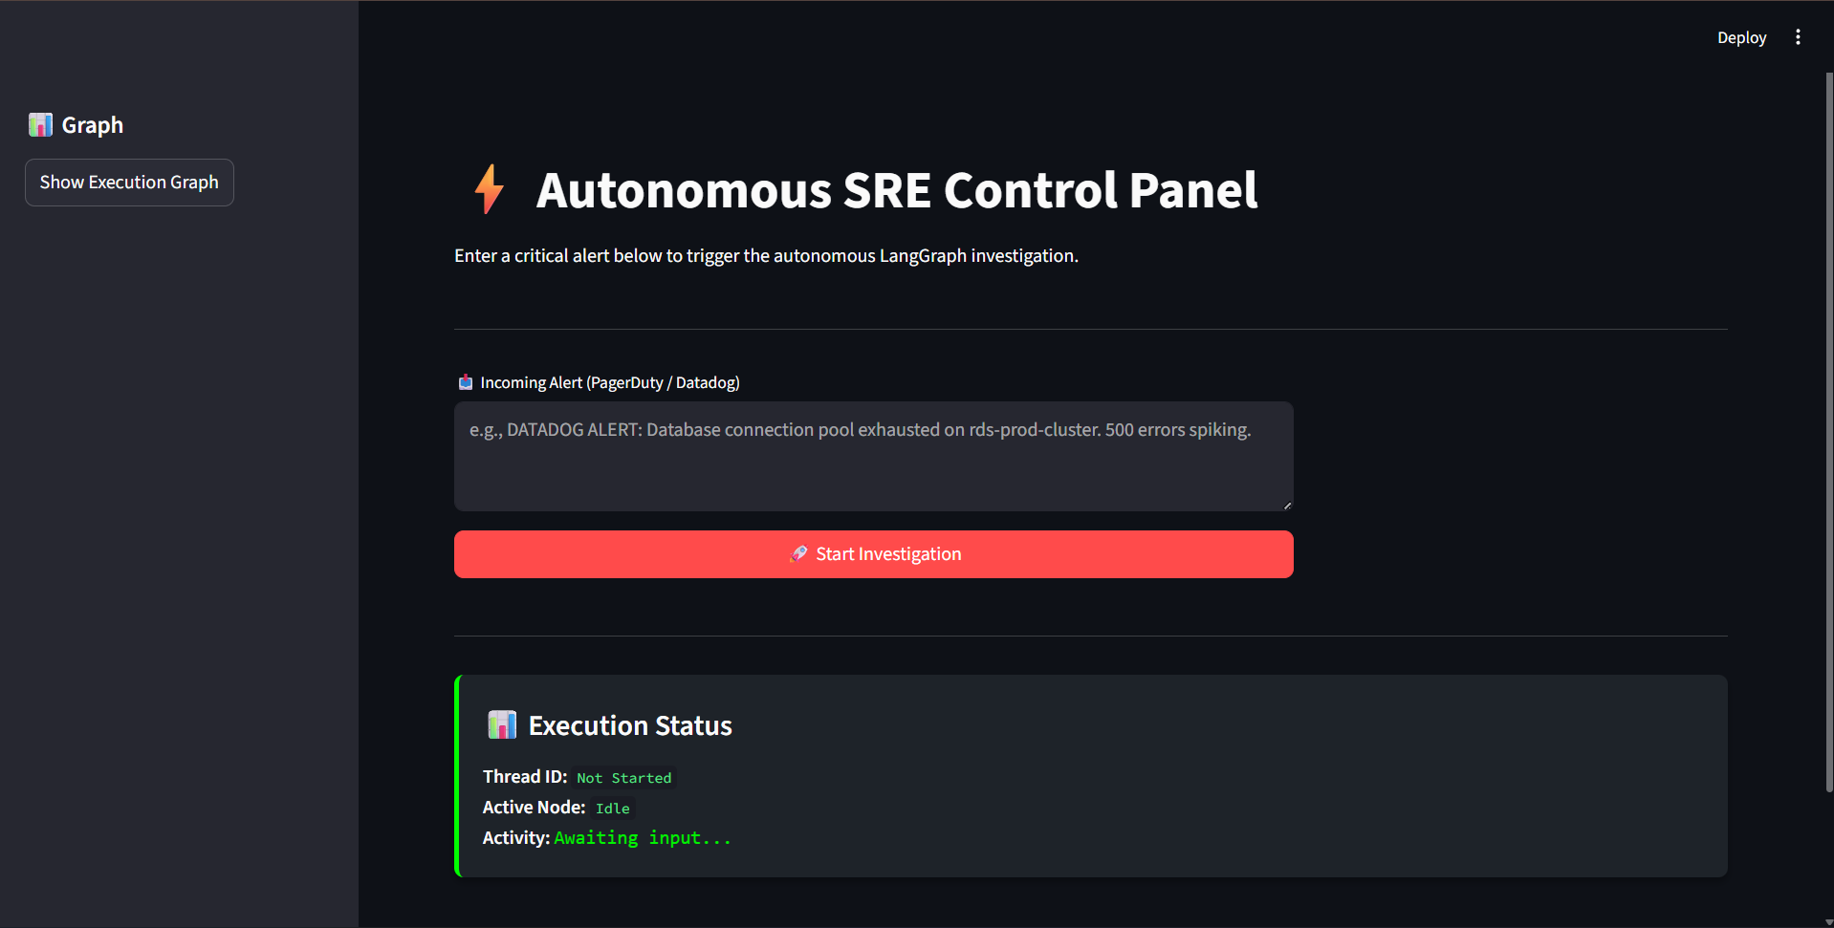Click the textarea resize handle corner
This screenshot has width=1834, height=928.
pos(1287,506)
